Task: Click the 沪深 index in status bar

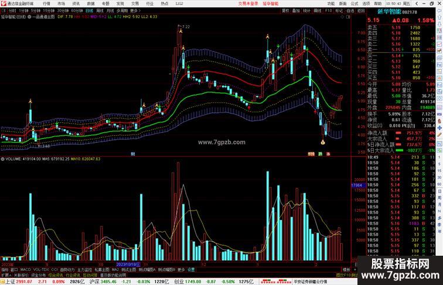Action: [94, 281]
